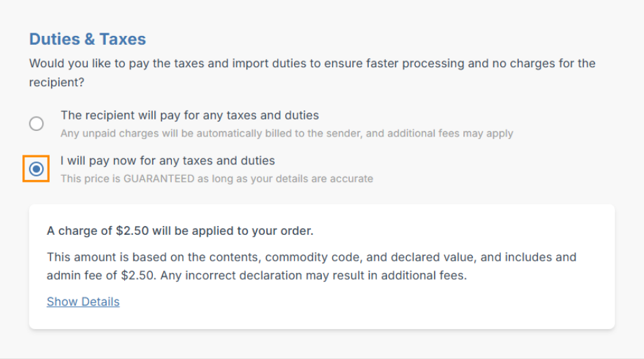Select the recipient will pay radio button
The height and width of the screenshot is (359, 644).
(x=37, y=124)
